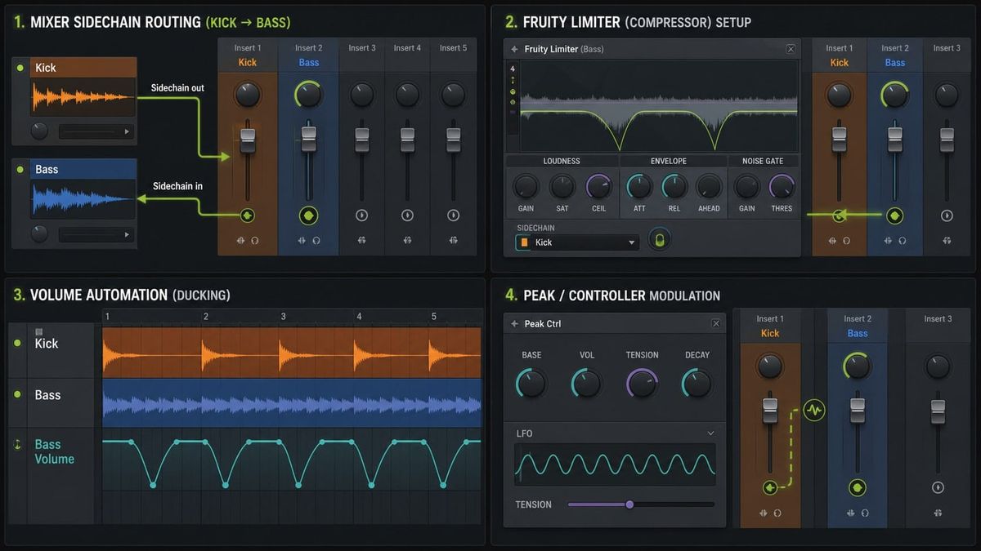Toggle the Bass track LED in Volume Automation playlist
The image size is (981, 551).
[x=17, y=395]
